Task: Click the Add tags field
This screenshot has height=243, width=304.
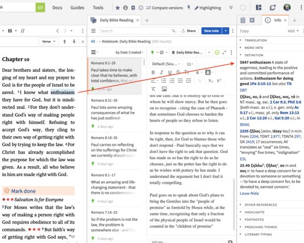Action: [x=185, y=241]
